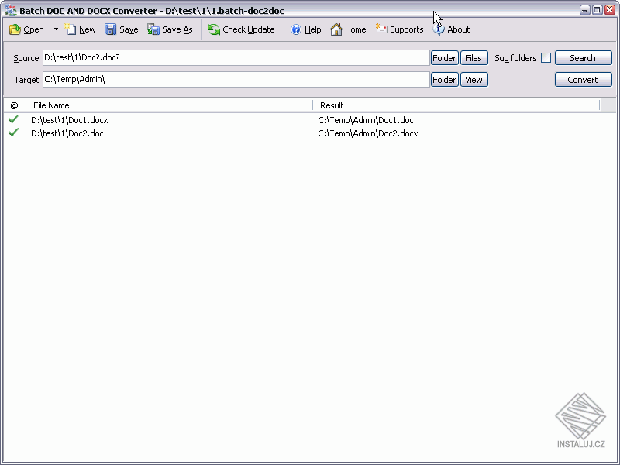
Task: Expand the Open button dropdown arrow
Action: coord(54,29)
